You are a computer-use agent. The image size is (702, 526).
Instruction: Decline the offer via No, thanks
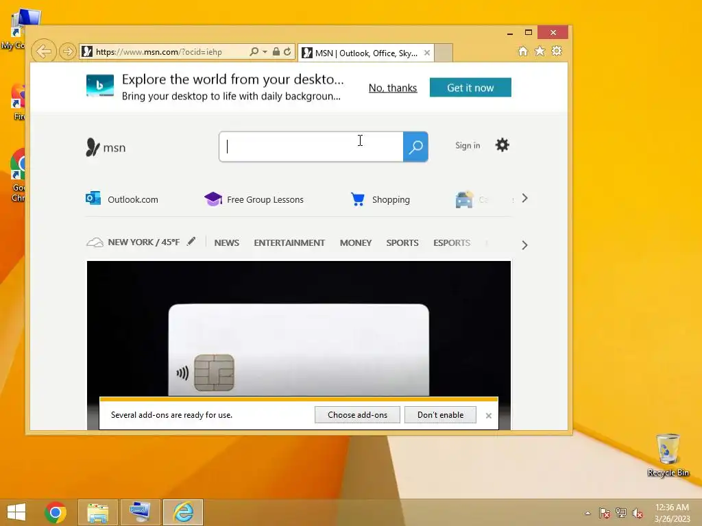(393, 88)
